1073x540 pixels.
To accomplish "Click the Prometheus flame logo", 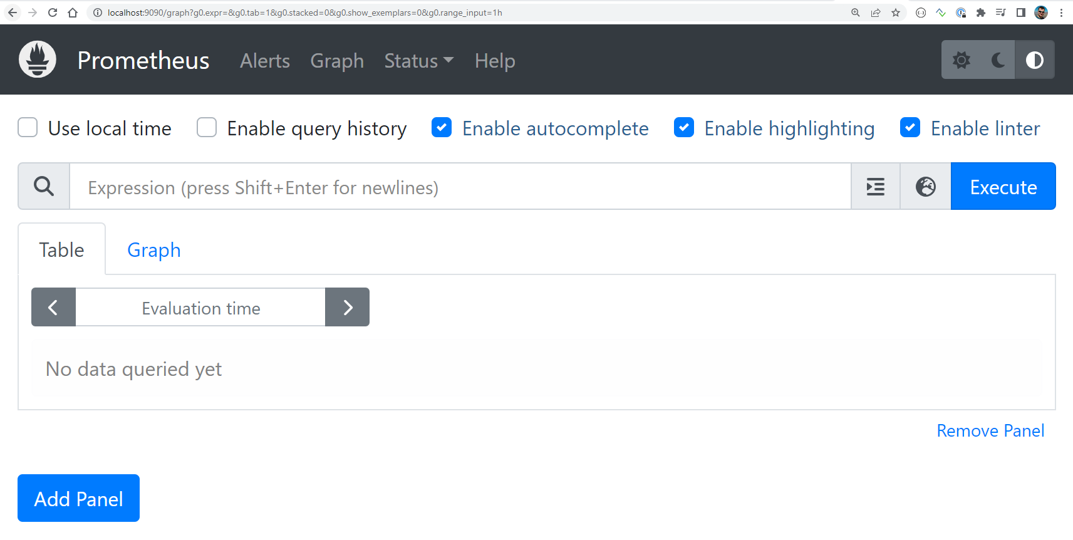I will 38,60.
